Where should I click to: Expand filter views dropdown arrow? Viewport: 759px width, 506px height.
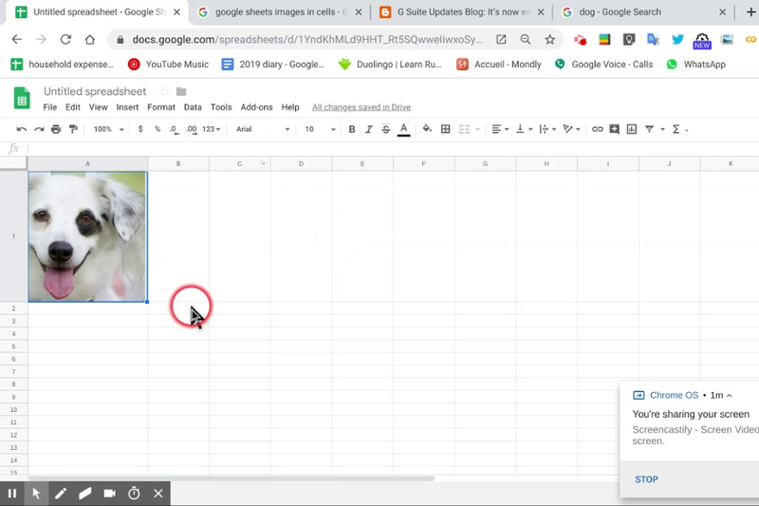pyautogui.click(x=662, y=129)
